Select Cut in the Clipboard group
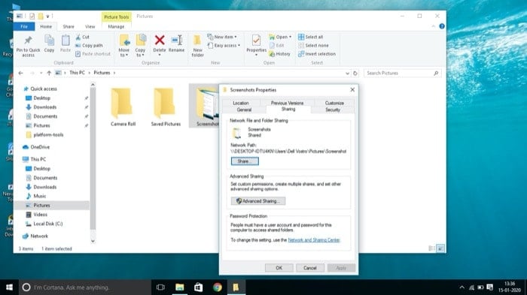Viewport: 527px width, 295px height. point(83,37)
